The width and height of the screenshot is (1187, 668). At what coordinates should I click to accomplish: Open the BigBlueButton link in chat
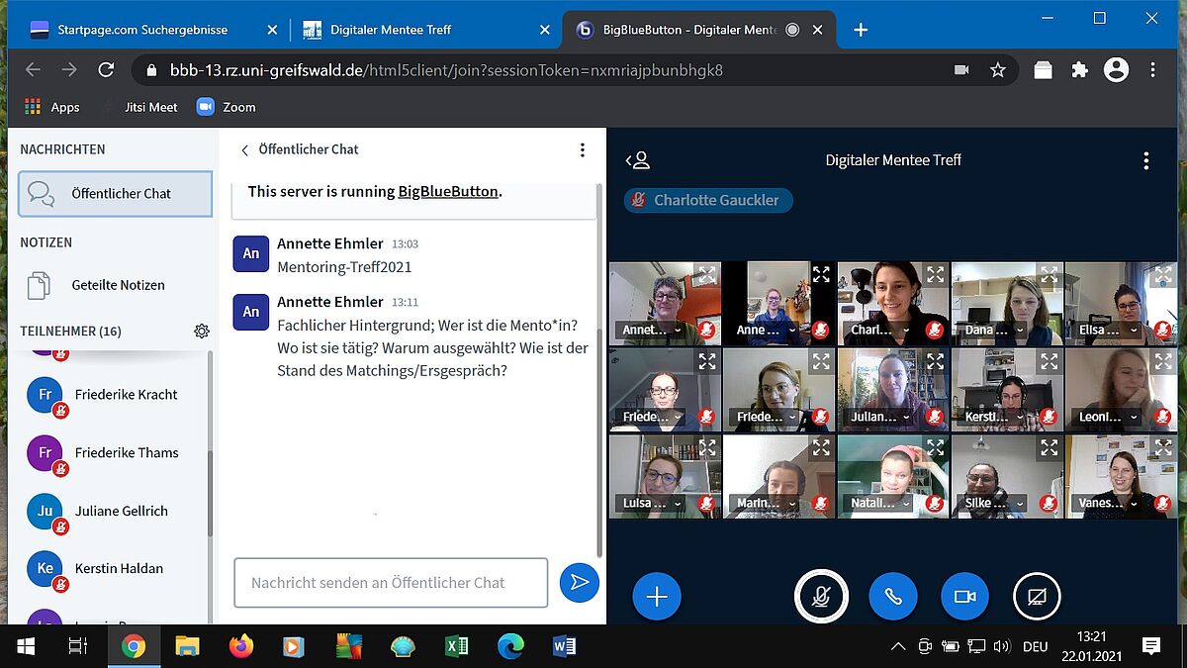447,191
